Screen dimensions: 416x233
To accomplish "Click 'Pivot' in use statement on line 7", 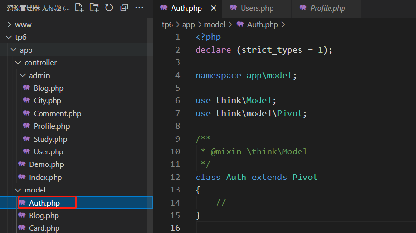I will point(290,113).
